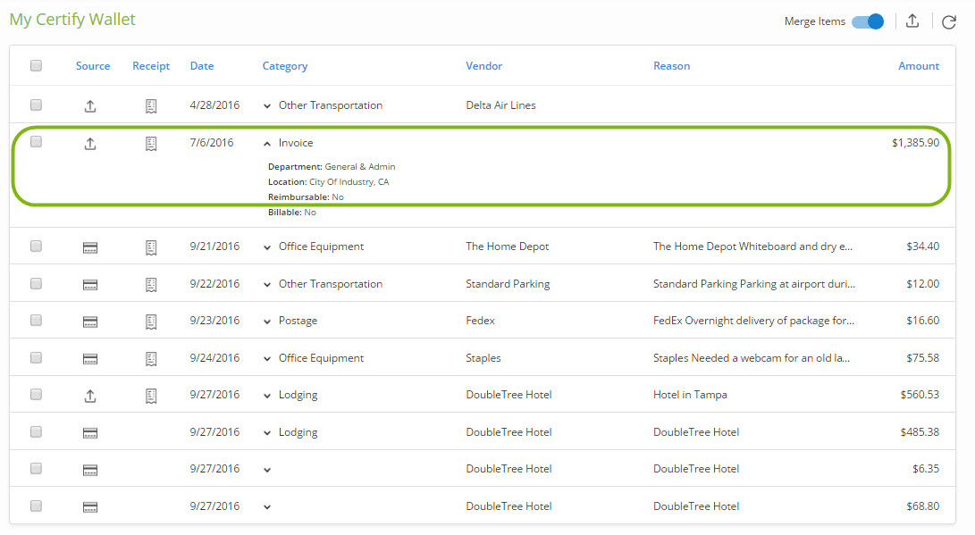The width and height of the screenshot is (975, 535).
Task: Sort by Amount column header
Action: point(919,66)
